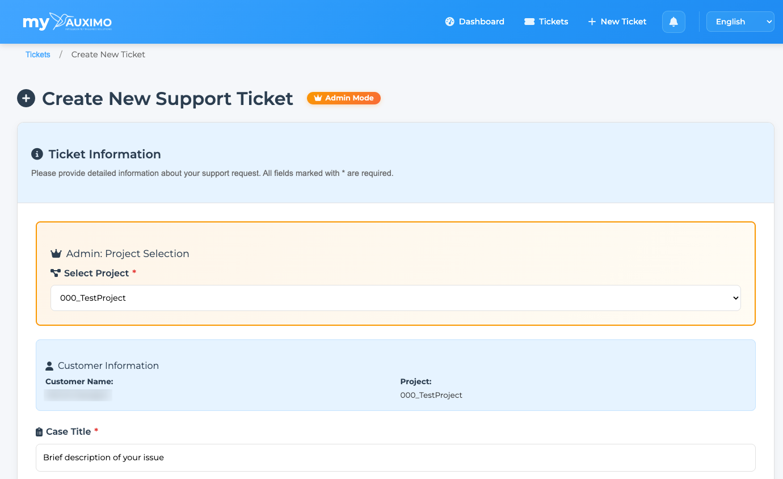
Task: Click the plus circle icon by page title
Action: 26,98
